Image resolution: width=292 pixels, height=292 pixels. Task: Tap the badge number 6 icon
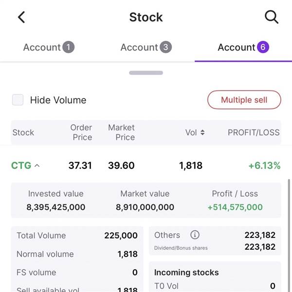tap(263, 47)
